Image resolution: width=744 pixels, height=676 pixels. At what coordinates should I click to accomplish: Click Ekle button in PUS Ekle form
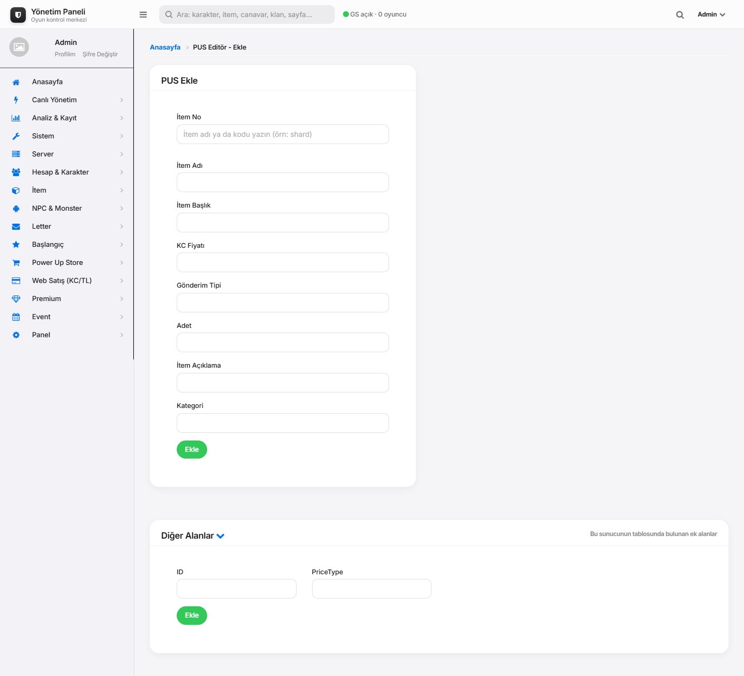pyautogui.click(x=192, y=450)
